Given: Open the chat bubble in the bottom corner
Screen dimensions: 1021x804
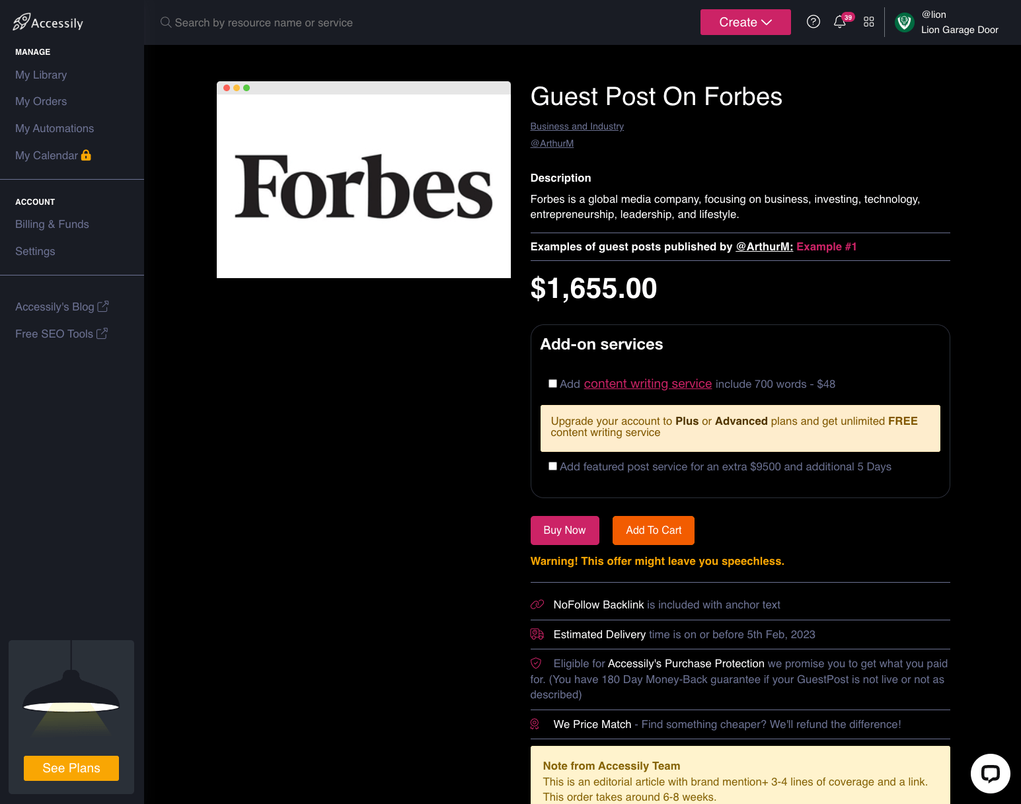Looking at the screenshot, I should 990,773.
